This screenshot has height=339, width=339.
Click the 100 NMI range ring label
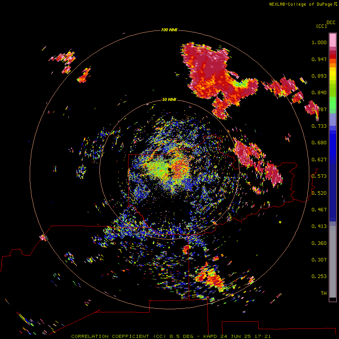[169, 30]
